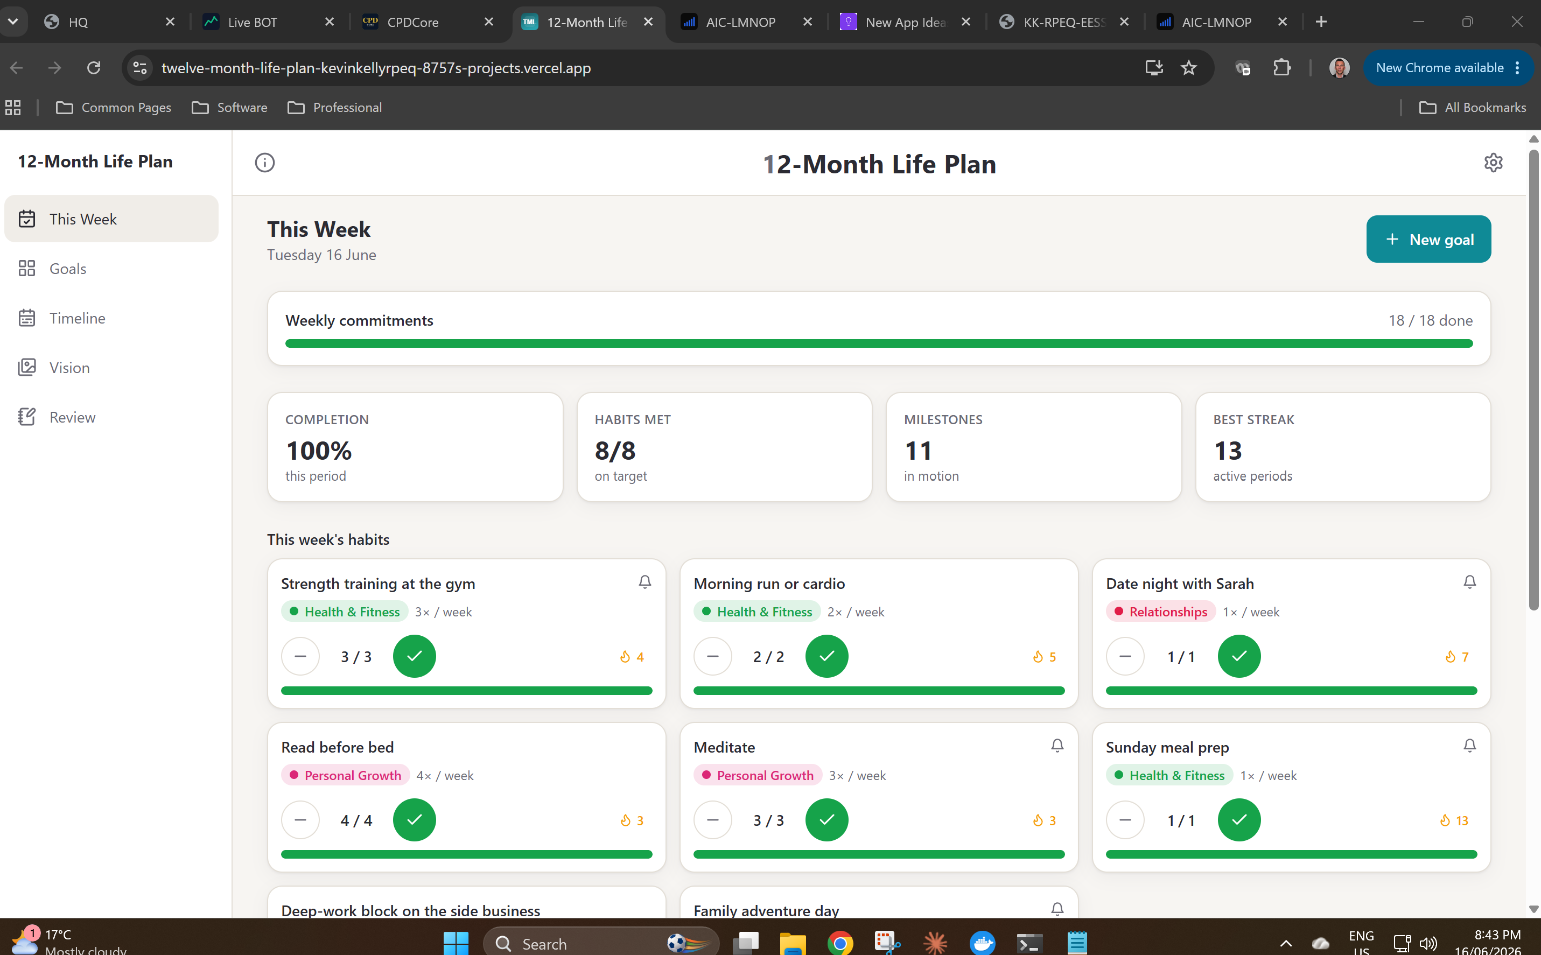Switch to the Live BOT browser tab
This screenshot has height=955, width=1541.
pos(269,22)
